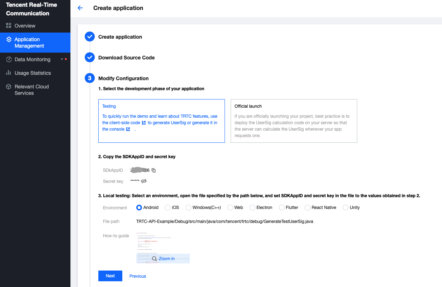442x287 pixels.
Task: Click the Download Source Code step checkmark
Action: [90, 58]
